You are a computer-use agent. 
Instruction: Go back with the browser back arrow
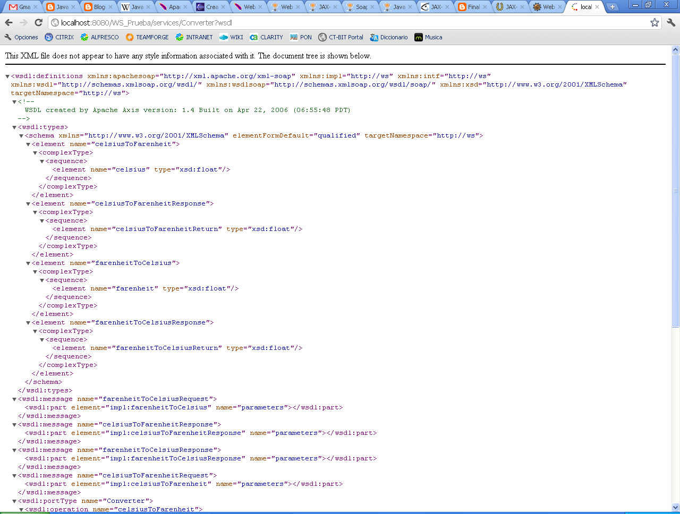[x=8, y=22]
